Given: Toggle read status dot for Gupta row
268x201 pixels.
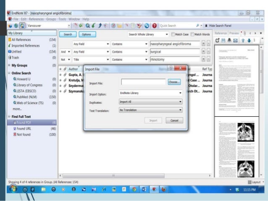Looking at the screenshot, I should coord(60,75).
